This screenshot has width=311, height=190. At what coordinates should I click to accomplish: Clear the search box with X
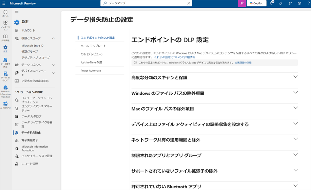(x=189, y=3)
